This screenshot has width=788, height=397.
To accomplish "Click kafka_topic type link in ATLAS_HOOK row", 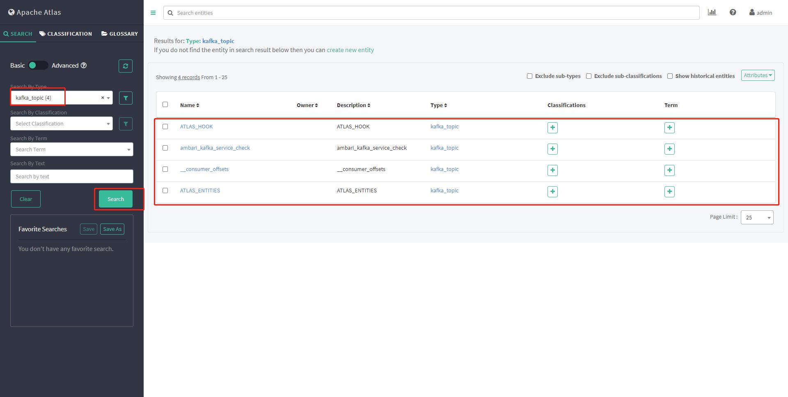I will tap(444, 127).
